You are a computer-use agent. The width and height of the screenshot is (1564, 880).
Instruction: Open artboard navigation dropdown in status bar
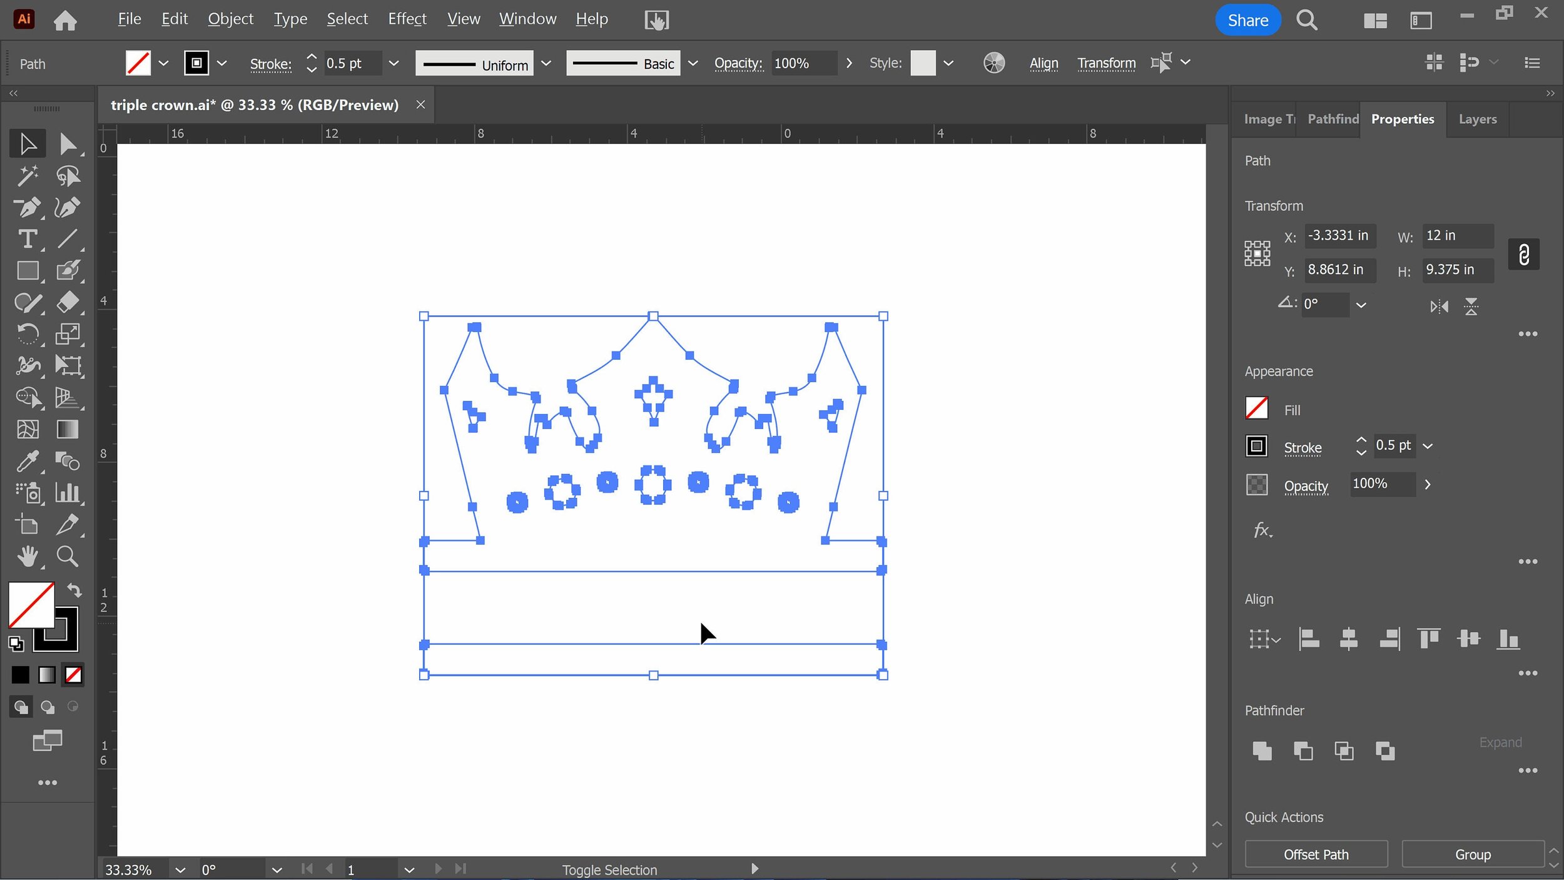click(x=409, y=869)
